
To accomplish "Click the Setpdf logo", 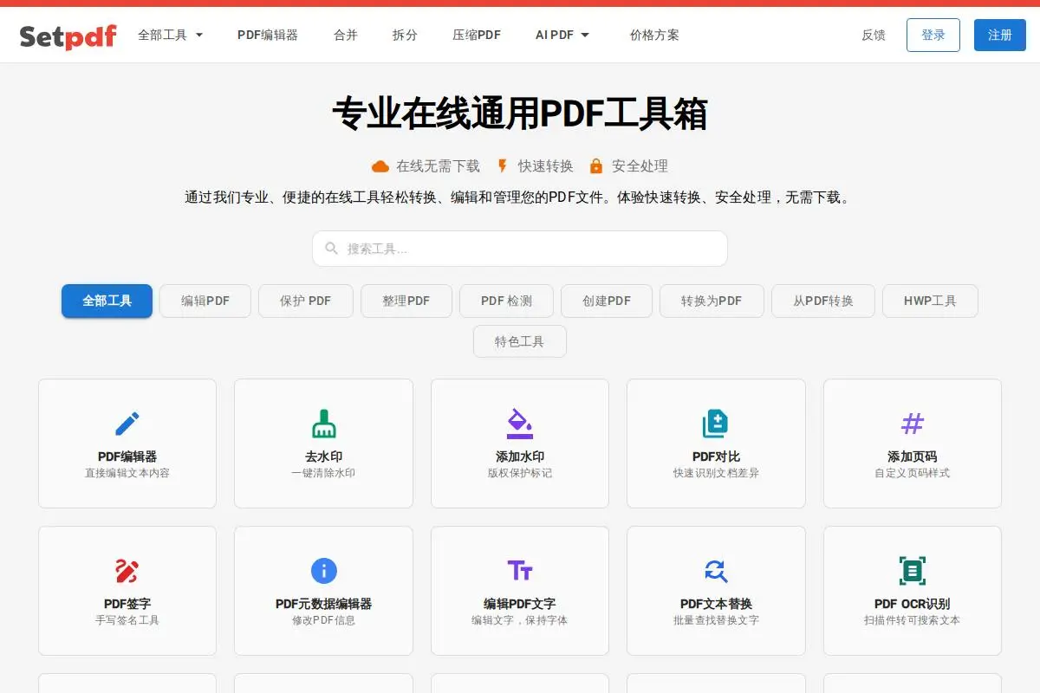I will coord(68,36).
